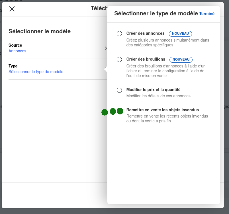Choose the Créer des annonces option title
This screenshot has height=214, width=229.
[x=145, y=33]
